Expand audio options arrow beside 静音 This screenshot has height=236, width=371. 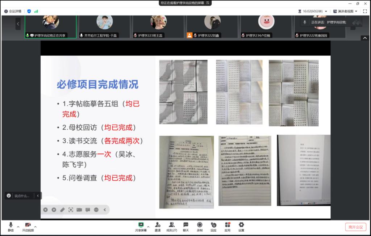(x=18, y=227)
